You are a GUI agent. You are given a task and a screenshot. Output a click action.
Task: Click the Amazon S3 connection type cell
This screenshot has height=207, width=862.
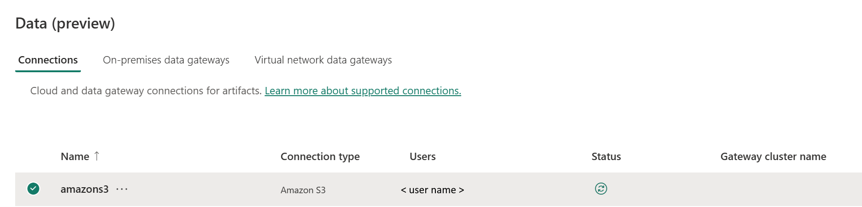(x=303, y=190)
